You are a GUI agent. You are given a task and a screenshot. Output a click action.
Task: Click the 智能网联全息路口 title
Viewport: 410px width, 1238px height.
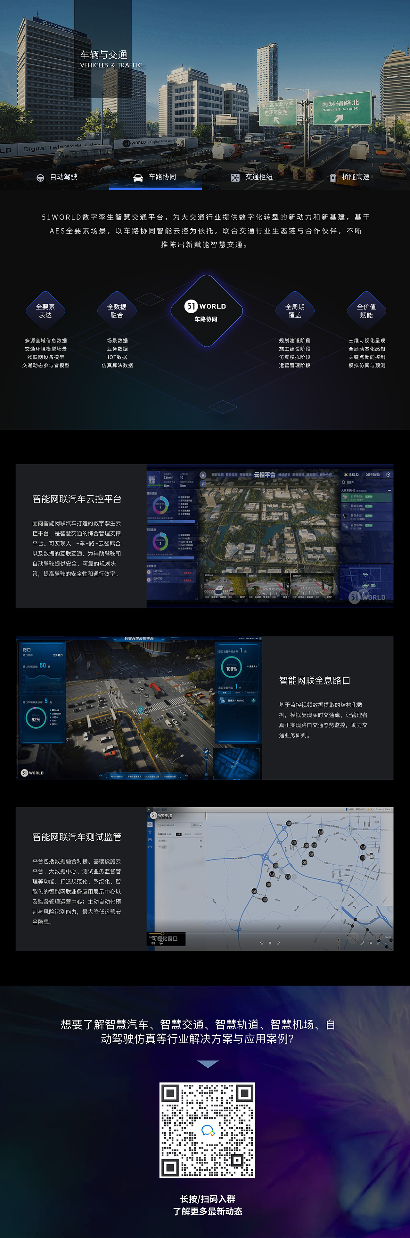(x=315, y=681)
